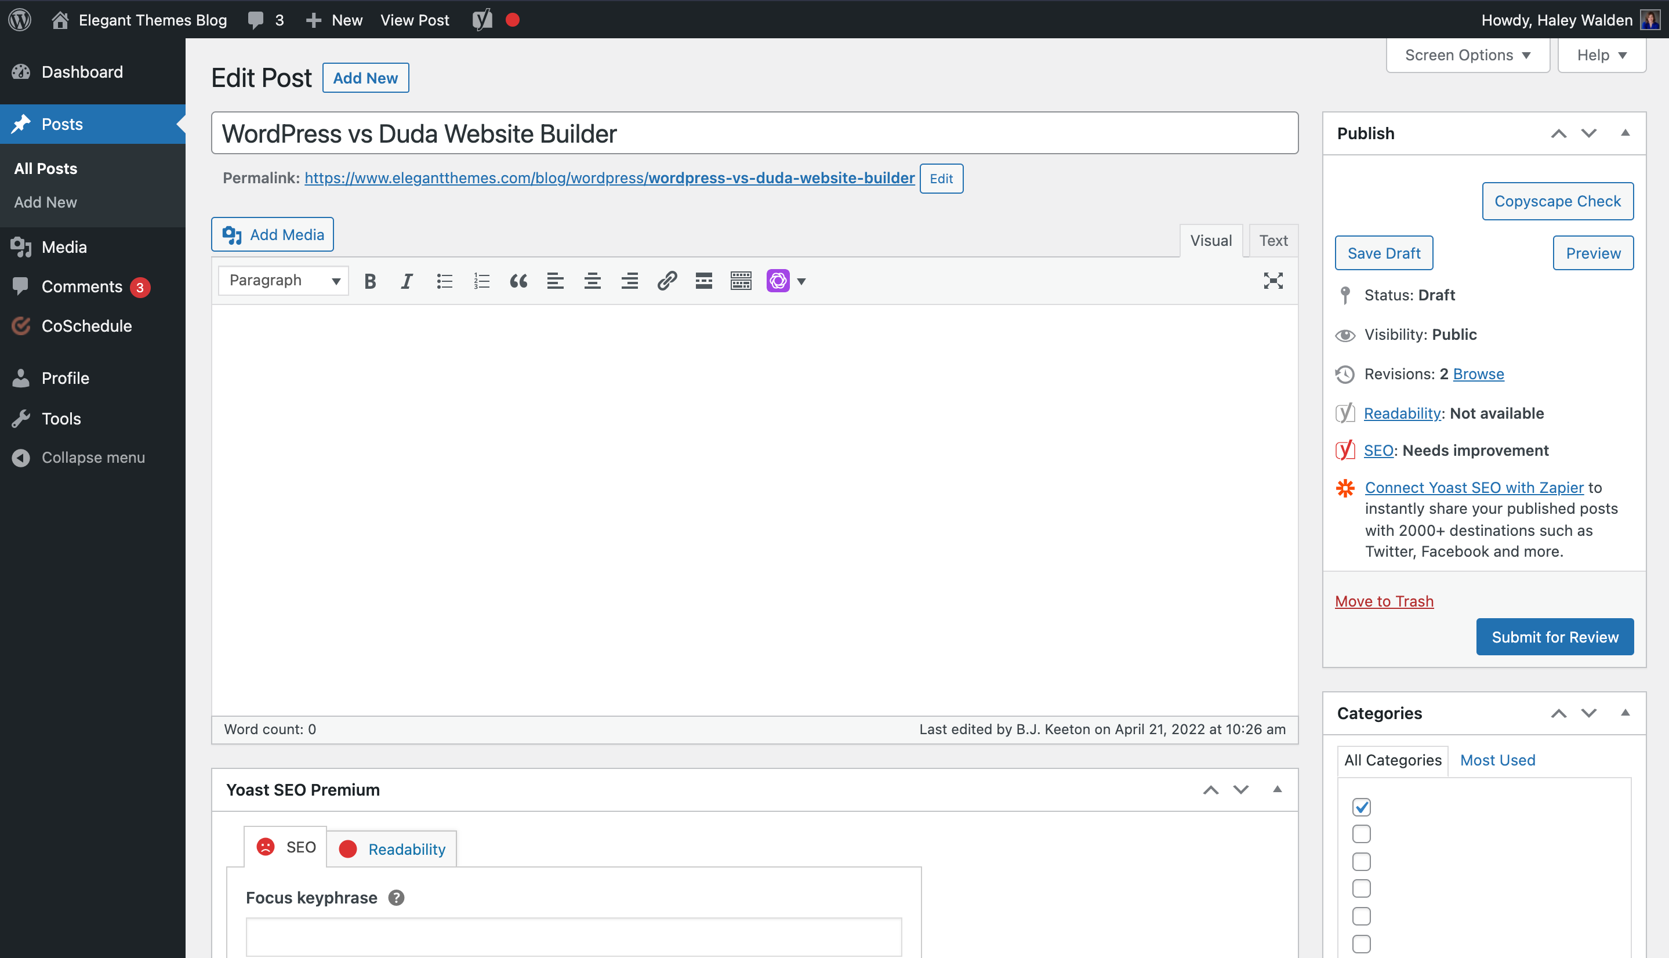
Task: Collapse the Categories panel
Action: (x=1625, y=713)
